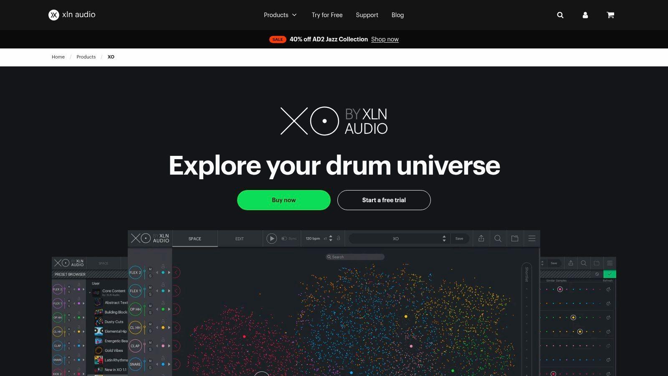Click OP HH channel circle in center window
Screen dimensions: 668x376
coord(135,309)
